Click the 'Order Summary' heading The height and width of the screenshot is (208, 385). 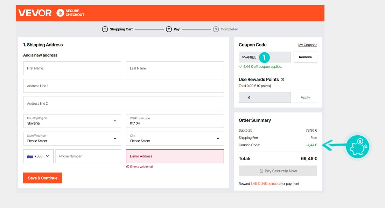[x=255, y=120]
